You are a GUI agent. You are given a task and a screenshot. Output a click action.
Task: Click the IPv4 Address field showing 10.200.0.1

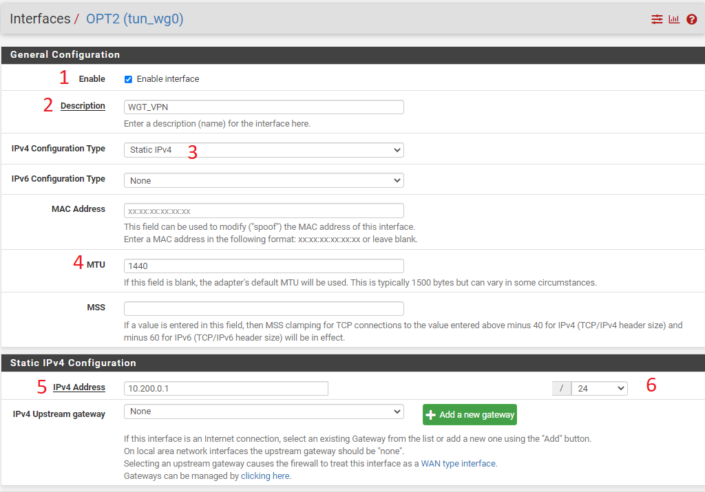click(x=225, y=388)
